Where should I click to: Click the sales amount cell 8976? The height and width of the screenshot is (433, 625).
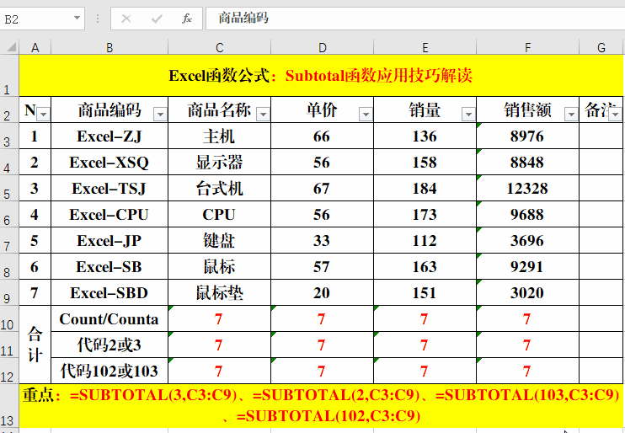pos(528,136)
